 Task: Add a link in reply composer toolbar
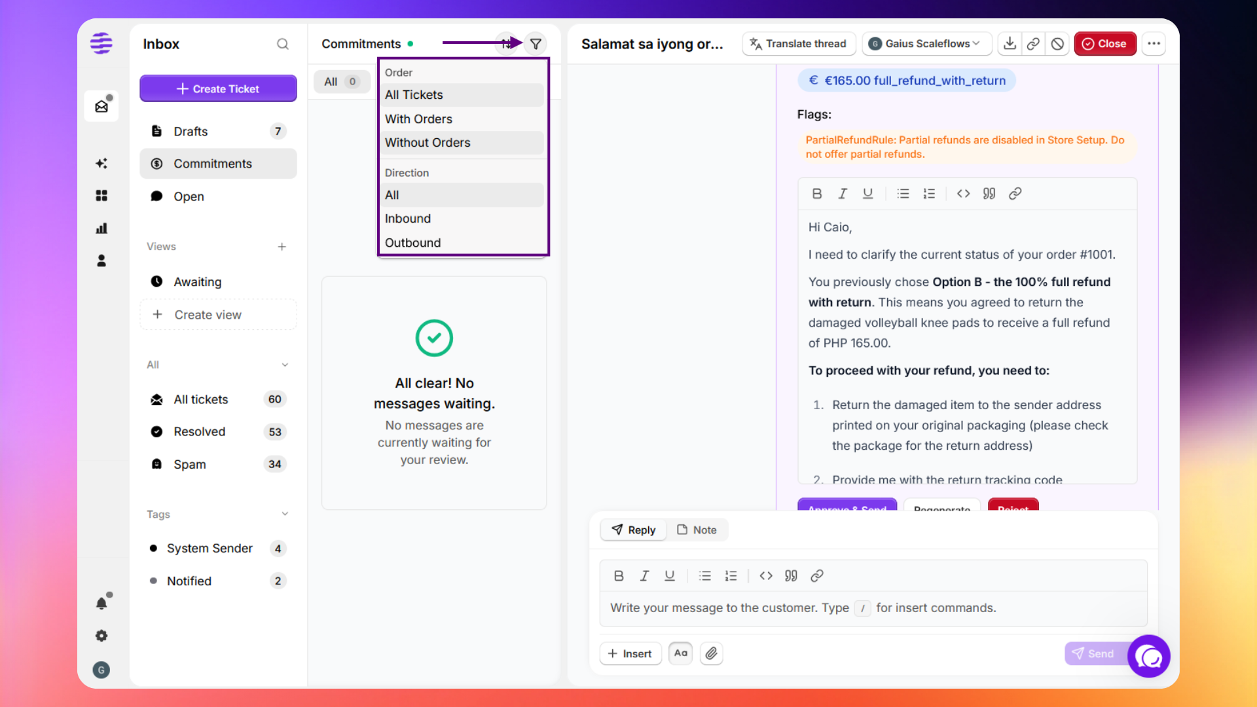(x=817, y=576)
